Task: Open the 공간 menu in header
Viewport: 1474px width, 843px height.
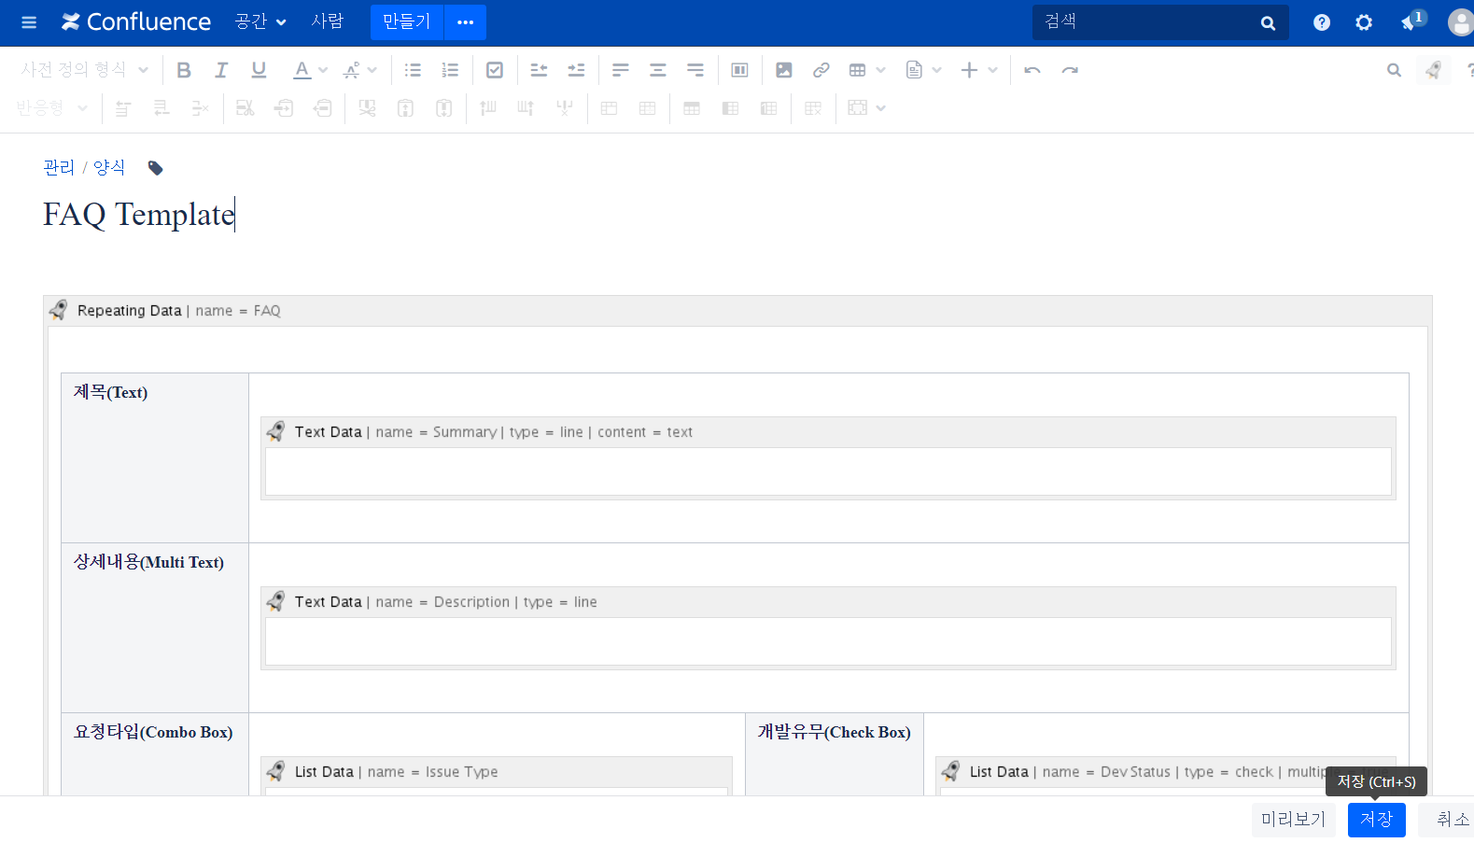Action: [x=260, y=21]
